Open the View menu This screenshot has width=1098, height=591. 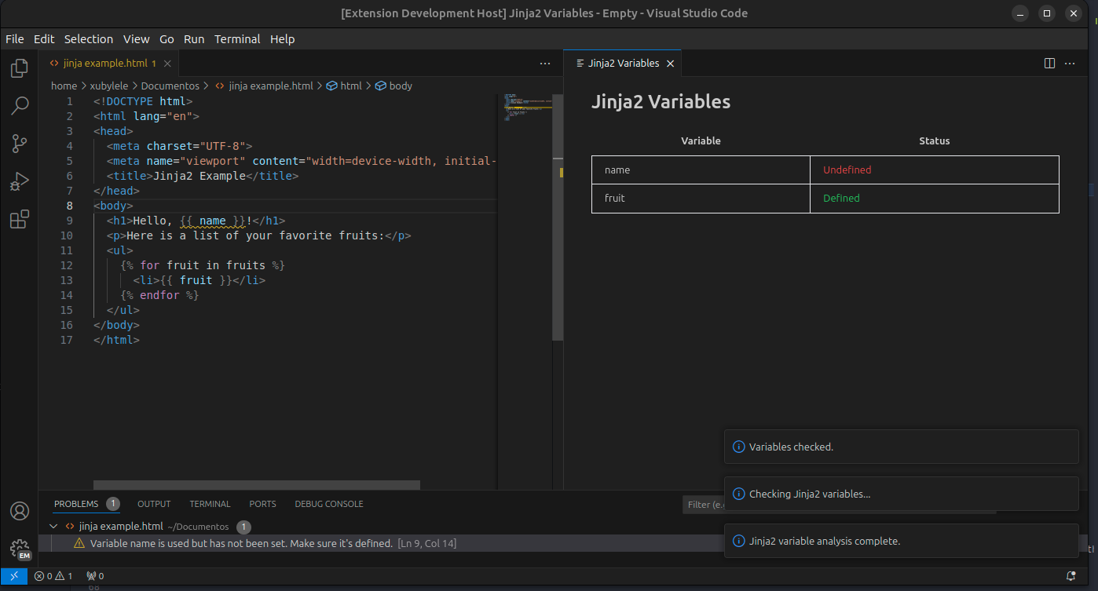[137, 39]
